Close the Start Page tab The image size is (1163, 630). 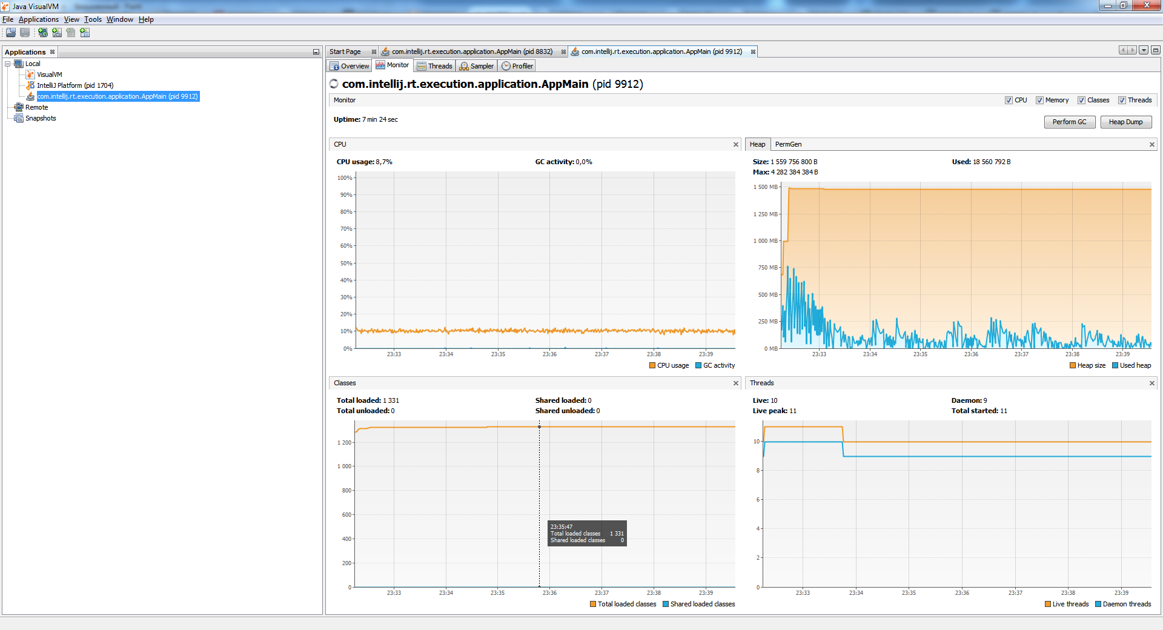coord(374,52)
